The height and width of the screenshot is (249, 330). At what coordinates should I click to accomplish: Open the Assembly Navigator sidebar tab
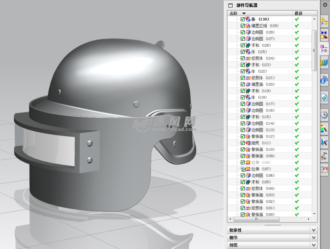324,21
